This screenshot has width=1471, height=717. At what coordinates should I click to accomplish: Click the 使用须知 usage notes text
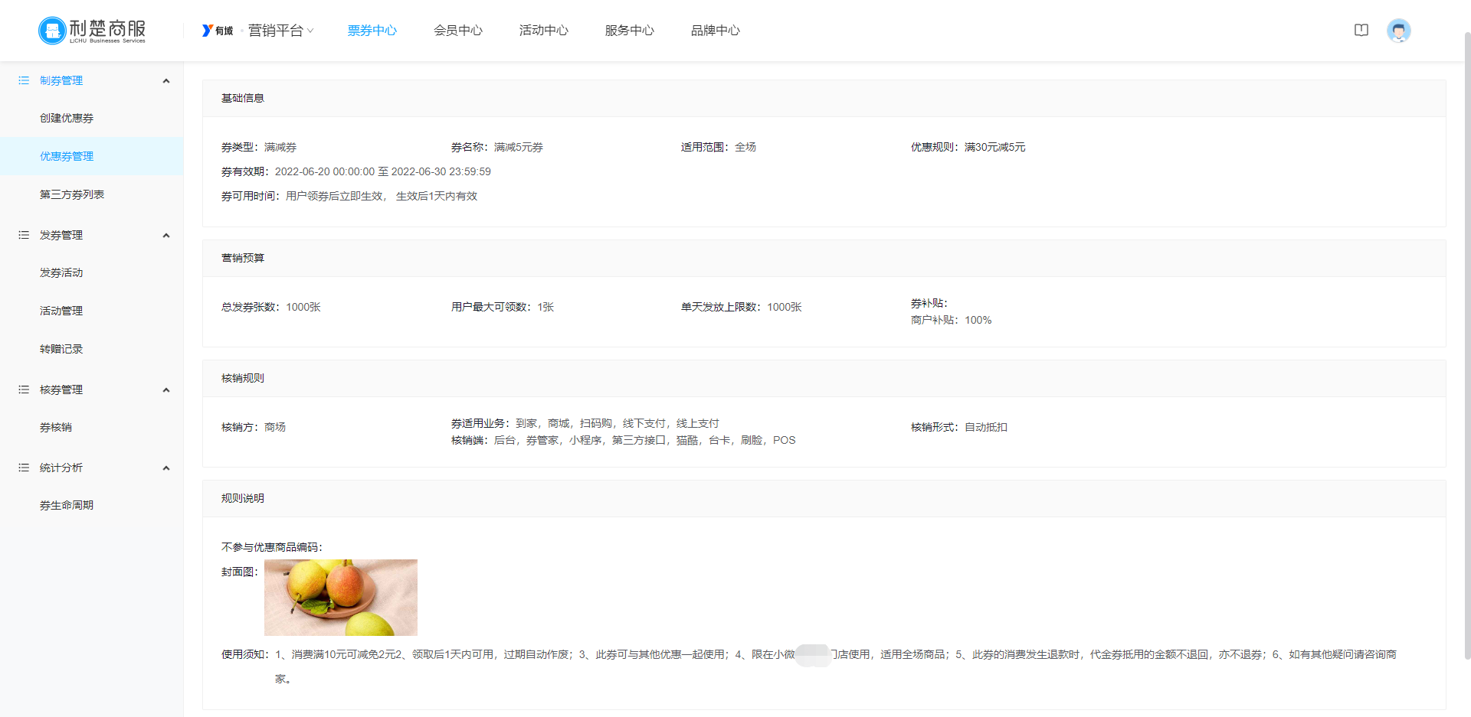[836, 666]
